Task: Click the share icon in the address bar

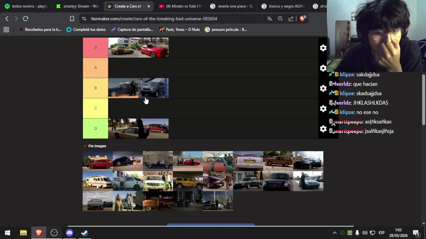Action: pyautogui.click(x=291, y=19)
